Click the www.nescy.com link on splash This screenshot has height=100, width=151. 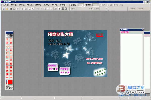pos(94,59)
